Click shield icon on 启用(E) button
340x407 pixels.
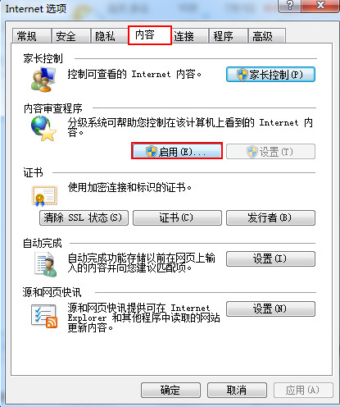[x=151, y=151]
